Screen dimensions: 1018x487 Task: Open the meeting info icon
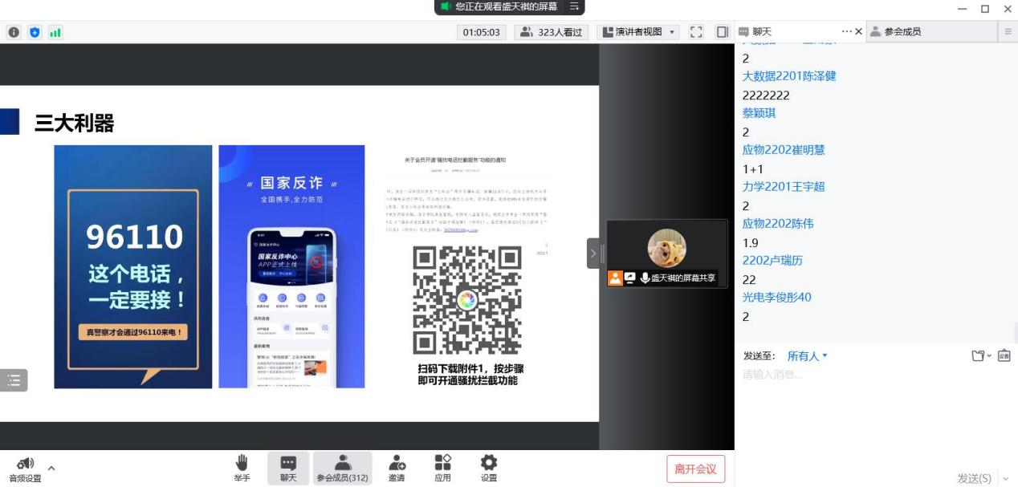14,32
